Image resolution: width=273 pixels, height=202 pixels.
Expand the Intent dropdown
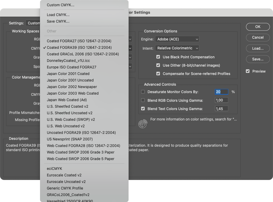[x=177, y=48]
